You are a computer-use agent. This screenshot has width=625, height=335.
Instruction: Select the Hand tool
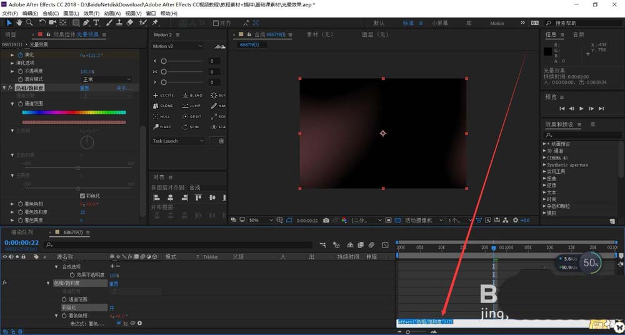click(19, 22)
